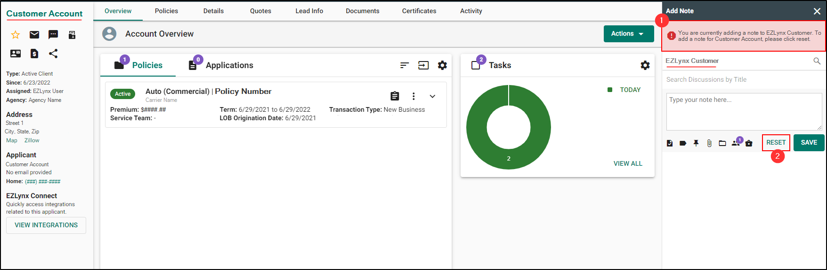Click the home phone number link
Viewport: 827px width, 270px height.
pos(42,182)
